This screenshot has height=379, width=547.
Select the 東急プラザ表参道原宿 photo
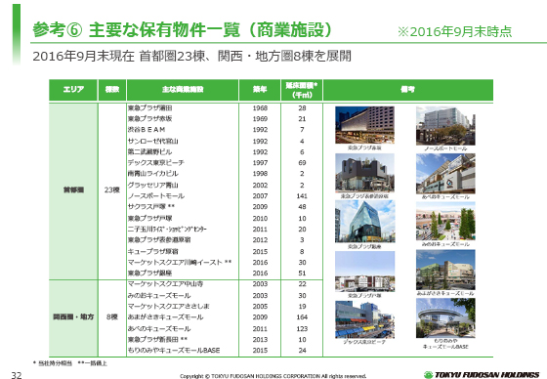click(364, 173)
